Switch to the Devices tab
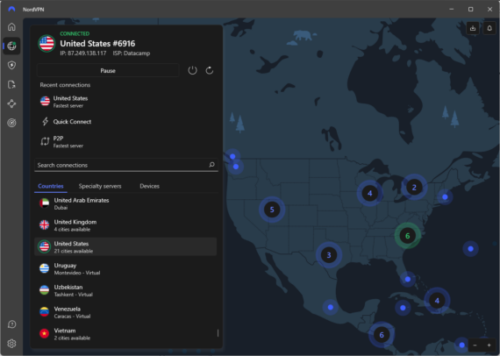 click(x=149, y=186)
